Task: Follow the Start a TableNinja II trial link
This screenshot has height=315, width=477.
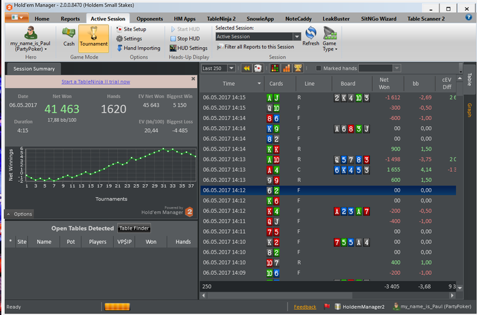Action: [96, 82]
